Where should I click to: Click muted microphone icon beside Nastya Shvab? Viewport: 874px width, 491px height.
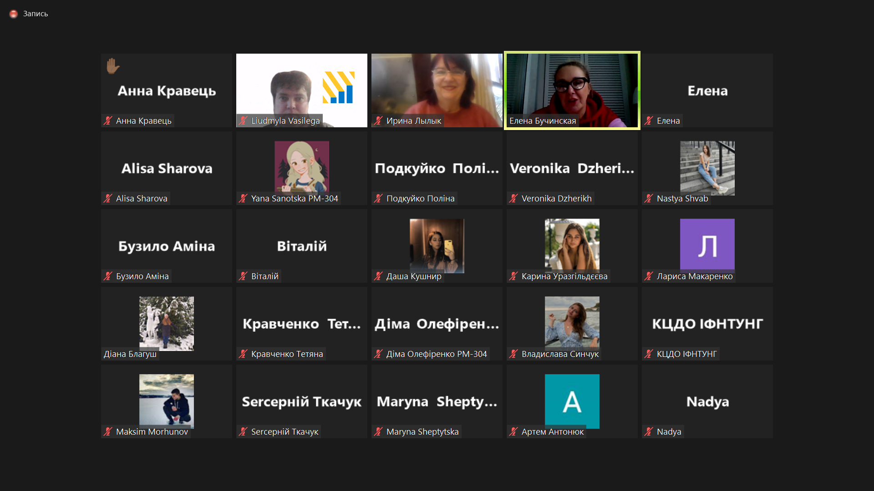649,199
